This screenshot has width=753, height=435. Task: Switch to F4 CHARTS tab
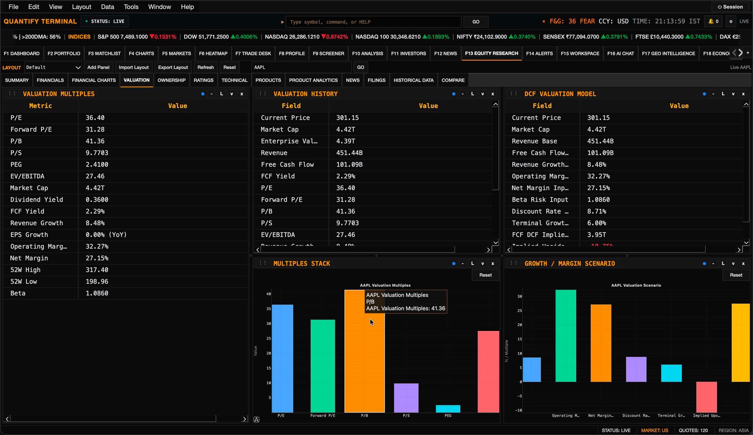pyautogui.click(x=141, y=53)
